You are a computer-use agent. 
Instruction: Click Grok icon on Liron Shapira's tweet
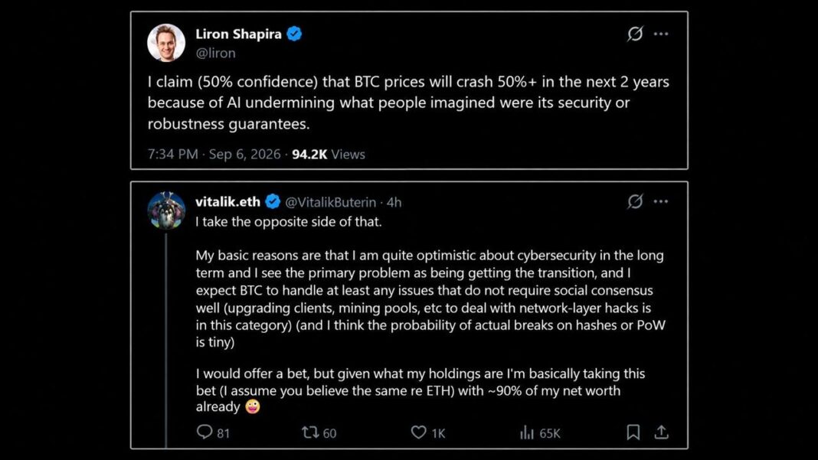click(635, 34)
